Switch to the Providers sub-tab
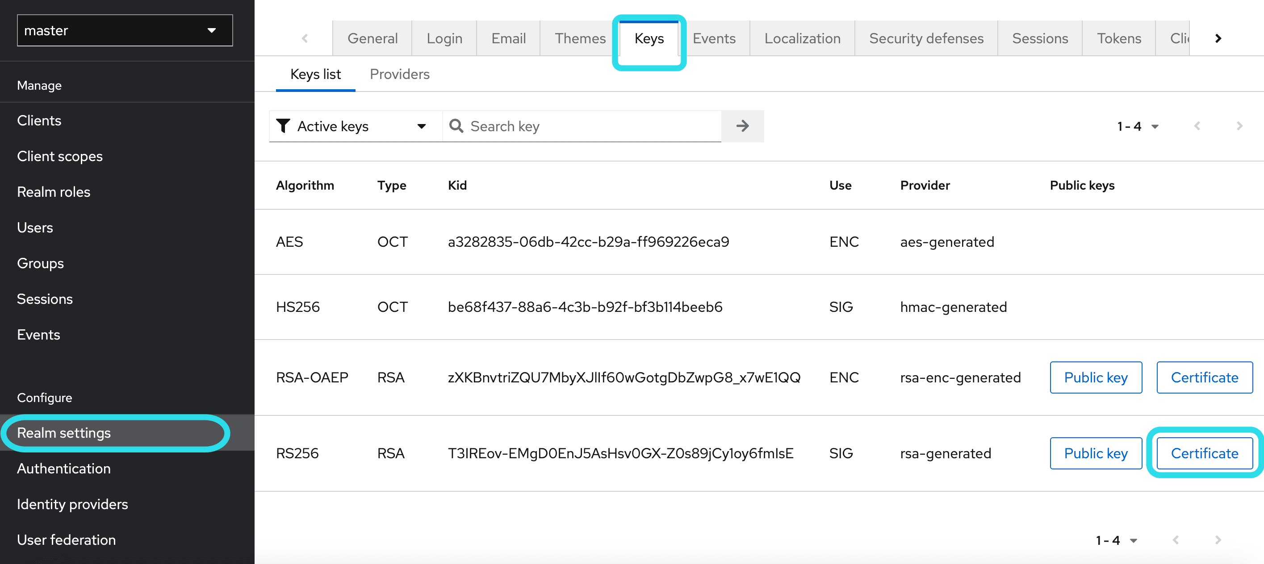Screen dimensions: 1264x564 [399, 74]
